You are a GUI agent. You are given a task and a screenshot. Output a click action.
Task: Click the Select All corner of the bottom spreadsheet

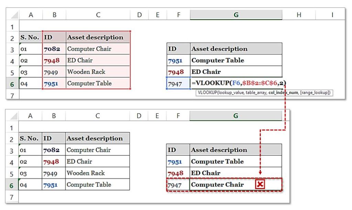tap(14, 117)
